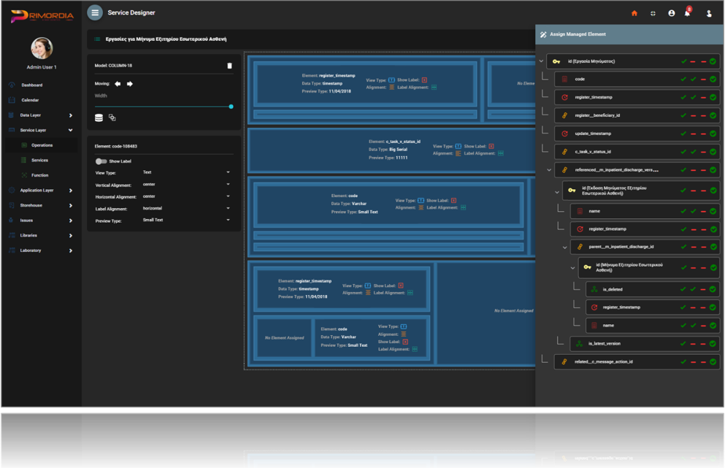The width and height of the screenshot is (725, 468).
Task: Select the is_latest_version tree element
Action: [x=605, y=343]
